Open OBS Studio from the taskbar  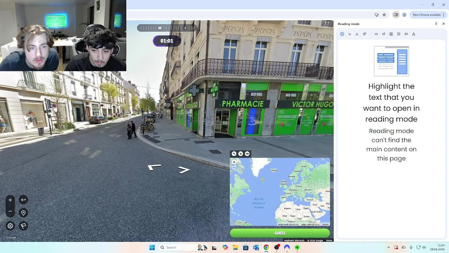coord(277,247)
